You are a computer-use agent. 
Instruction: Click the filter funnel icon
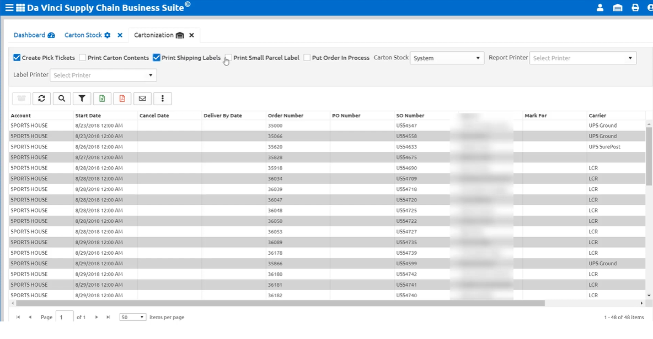pos(82,99)
